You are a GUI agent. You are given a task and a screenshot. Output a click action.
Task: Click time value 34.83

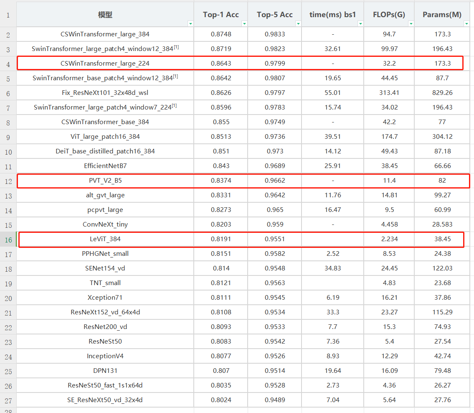point(332,268)
